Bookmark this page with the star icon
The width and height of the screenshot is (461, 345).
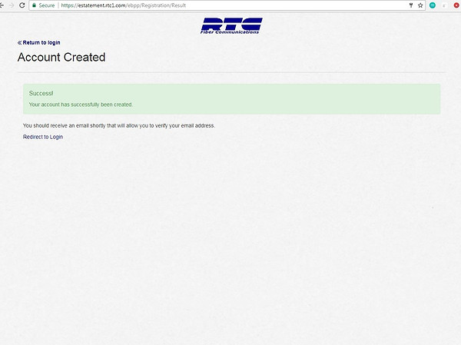[420, 5]
